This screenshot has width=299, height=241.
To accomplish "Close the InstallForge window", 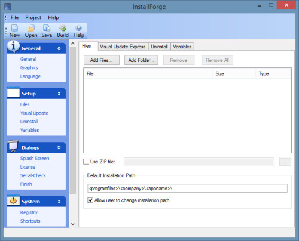I will [x=286, y=5].
